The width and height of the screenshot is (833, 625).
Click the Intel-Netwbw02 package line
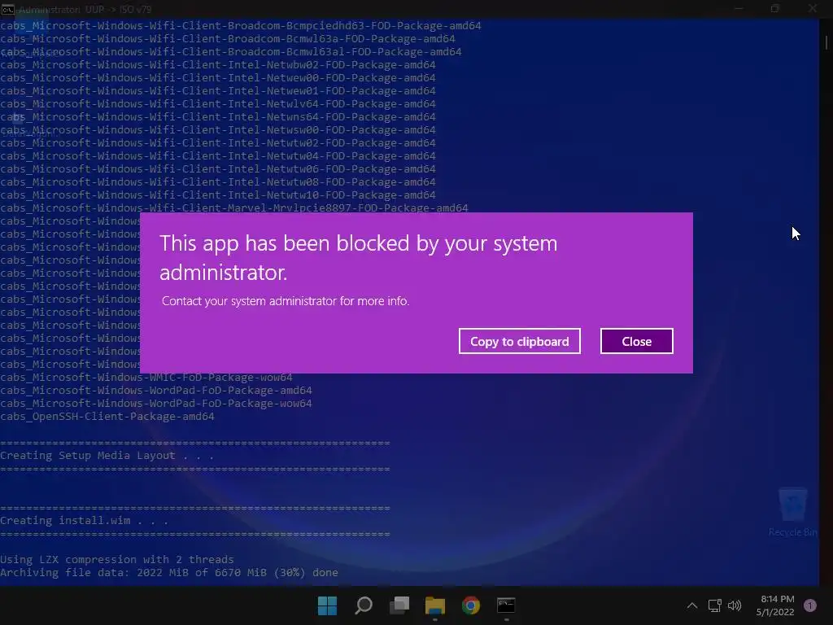[x=218, y=65]
